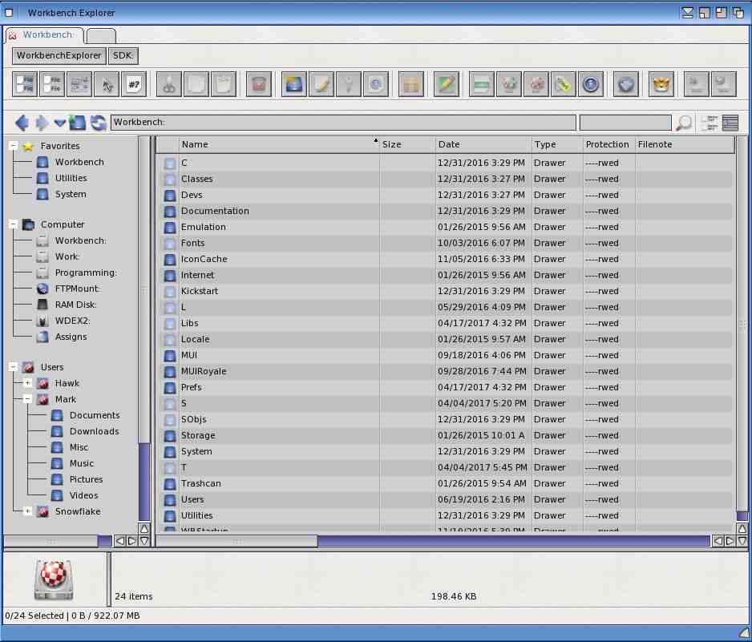Sort by the Date column header
The image size is (752, 642).
[x=483, y=144]
